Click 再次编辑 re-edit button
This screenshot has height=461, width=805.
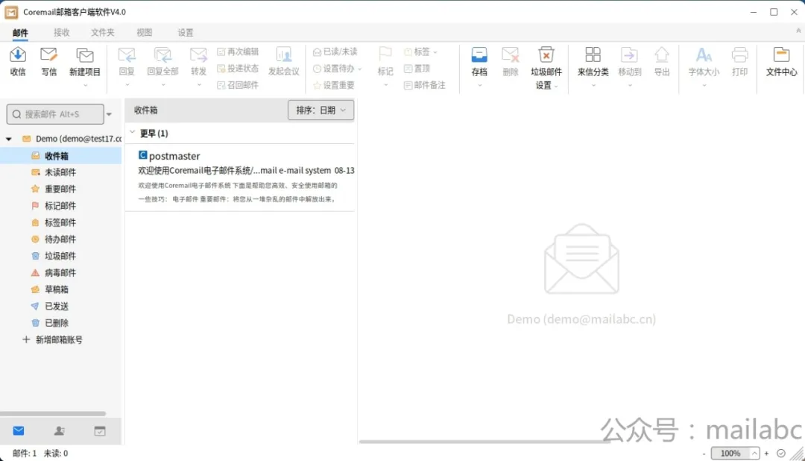(x=238, y=52)
